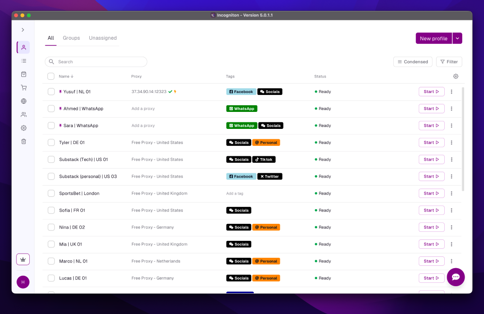Open the settings gear in sidebar

[24, 128]
